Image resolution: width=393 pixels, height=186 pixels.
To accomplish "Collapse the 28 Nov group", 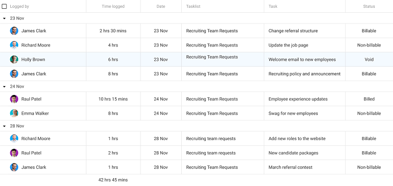I will coord(4,126).
